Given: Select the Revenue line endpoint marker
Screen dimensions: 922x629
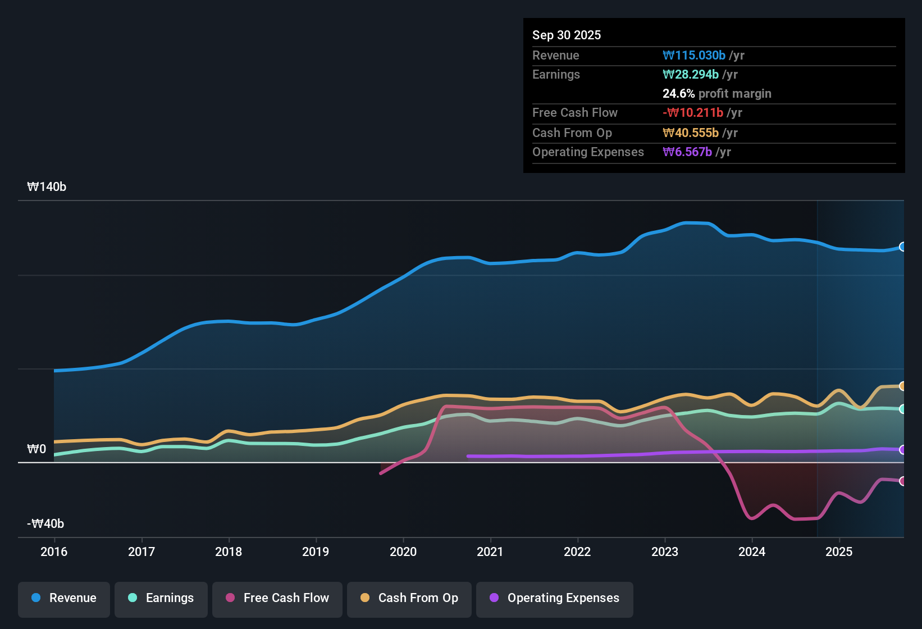Looking at the screenshot, I should tap(903, 247).
